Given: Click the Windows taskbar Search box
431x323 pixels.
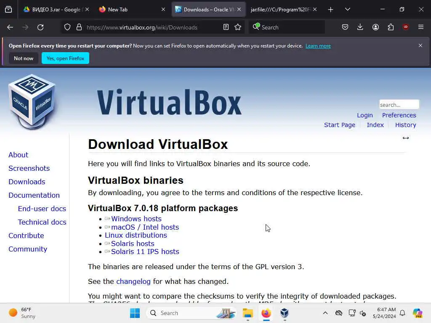Looking at the screenshot, I should click(192, 313).
